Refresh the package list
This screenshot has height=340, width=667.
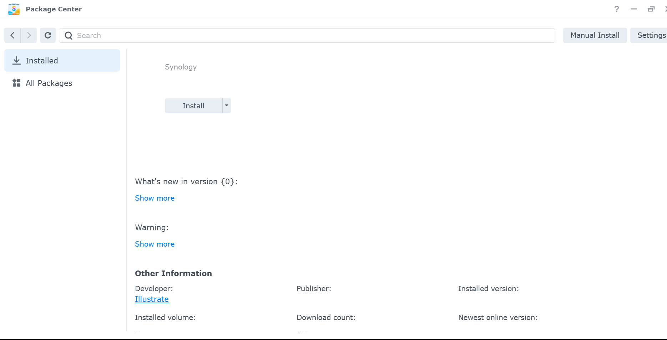48,35
